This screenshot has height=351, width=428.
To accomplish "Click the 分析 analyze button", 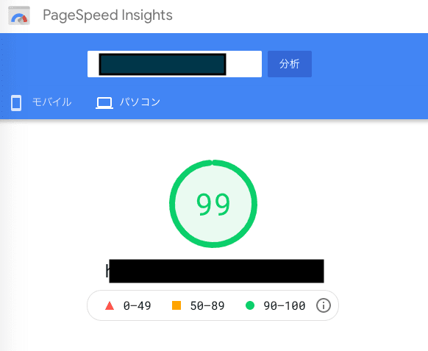I will (290, 64).
